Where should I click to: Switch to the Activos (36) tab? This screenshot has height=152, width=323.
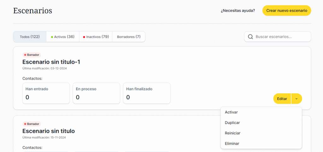coord(62,37)
